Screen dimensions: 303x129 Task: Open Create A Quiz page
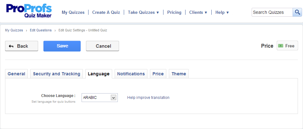pyautogui.click(x=106, y=13)
